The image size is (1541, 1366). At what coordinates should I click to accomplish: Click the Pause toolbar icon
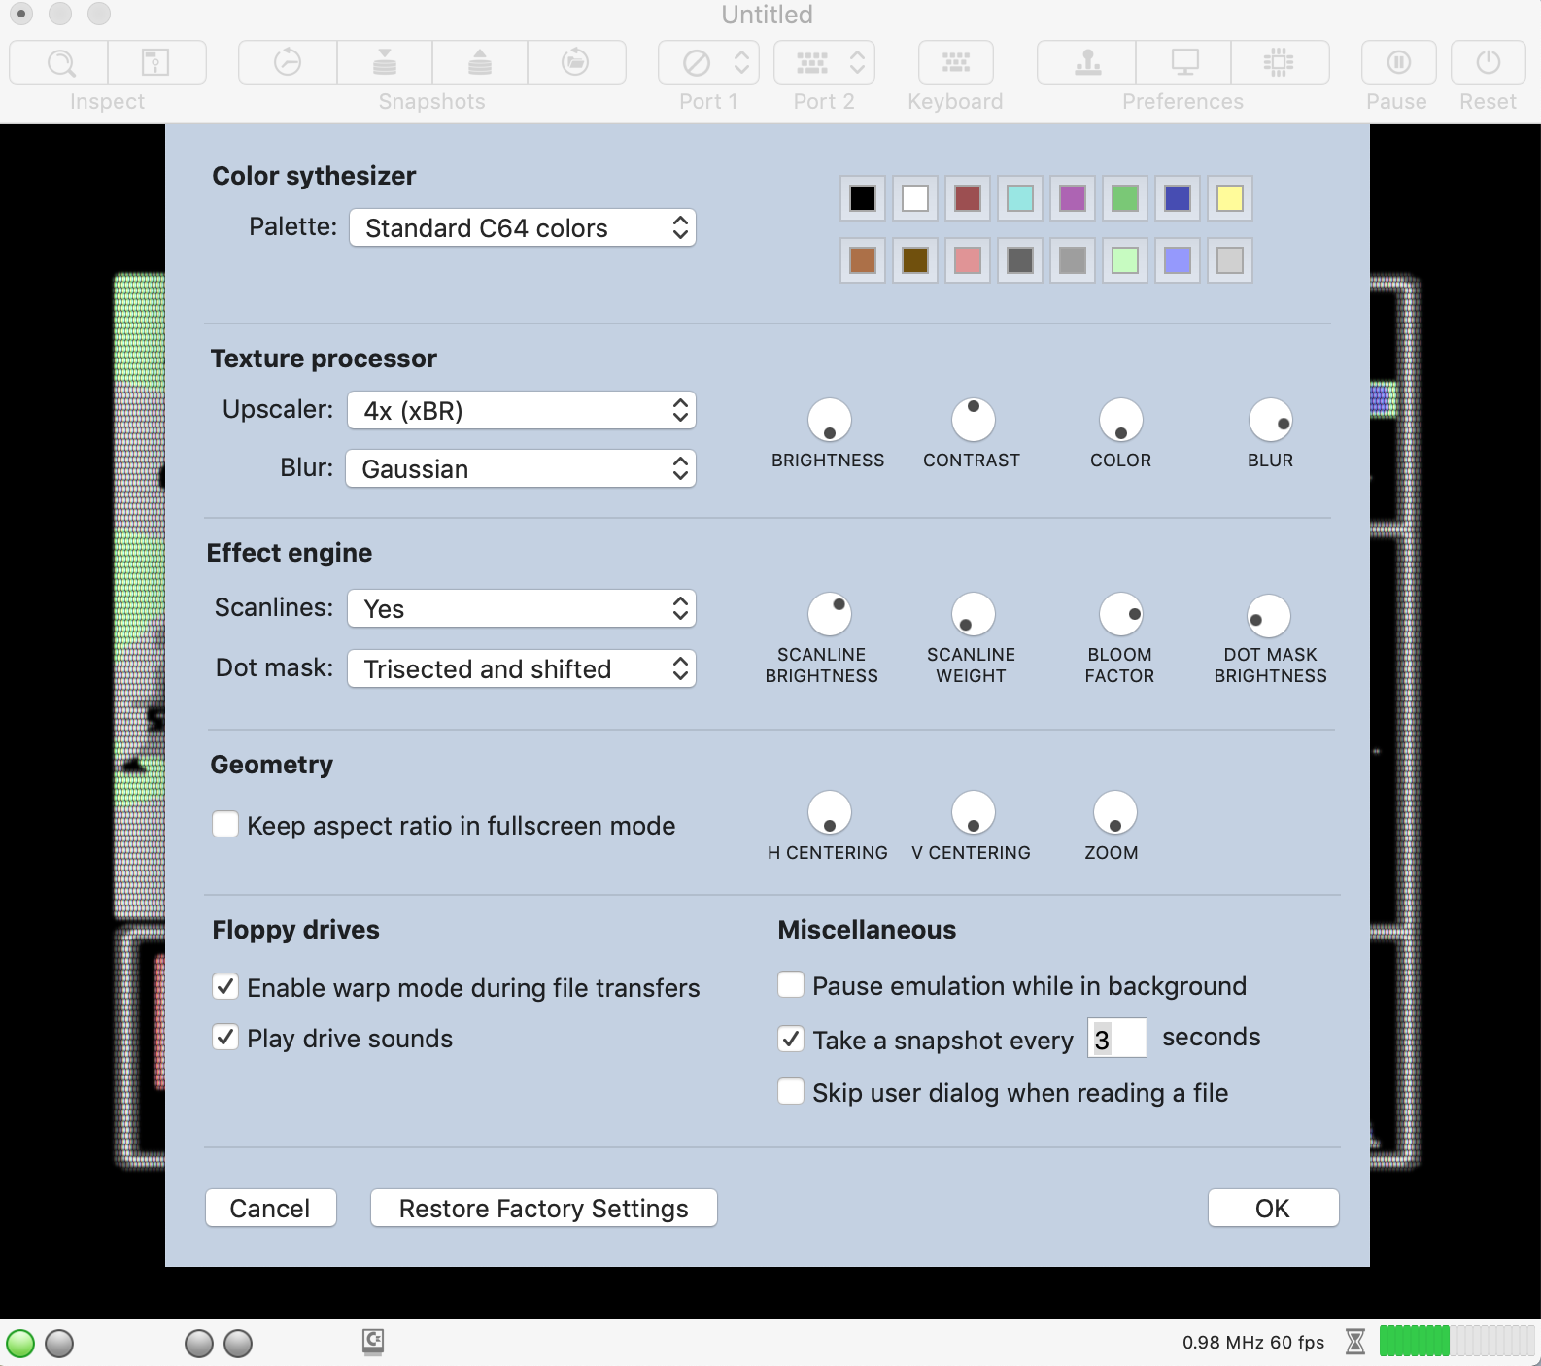(1399, 63)
